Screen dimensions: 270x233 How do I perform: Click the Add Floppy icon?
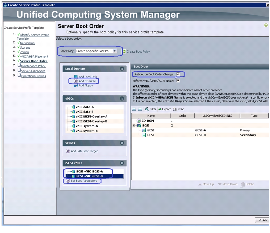point(76,86)
